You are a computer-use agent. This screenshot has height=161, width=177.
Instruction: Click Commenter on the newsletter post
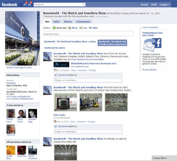(x=82, y=70)
